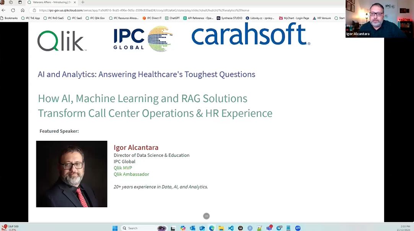This screenshot has height=231, width=414.
Task: Open the Edge workspaces icon
Action: coord(11,2)
